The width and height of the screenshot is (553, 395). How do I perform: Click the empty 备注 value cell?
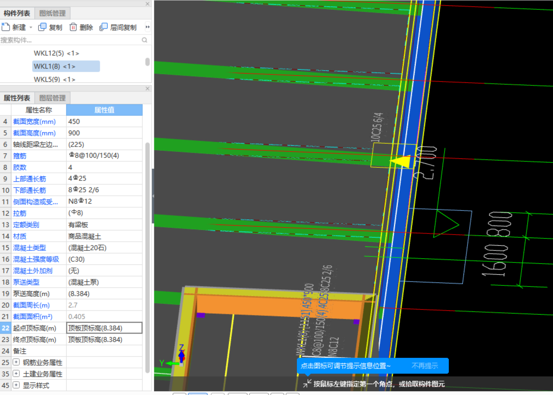(104, 351)
